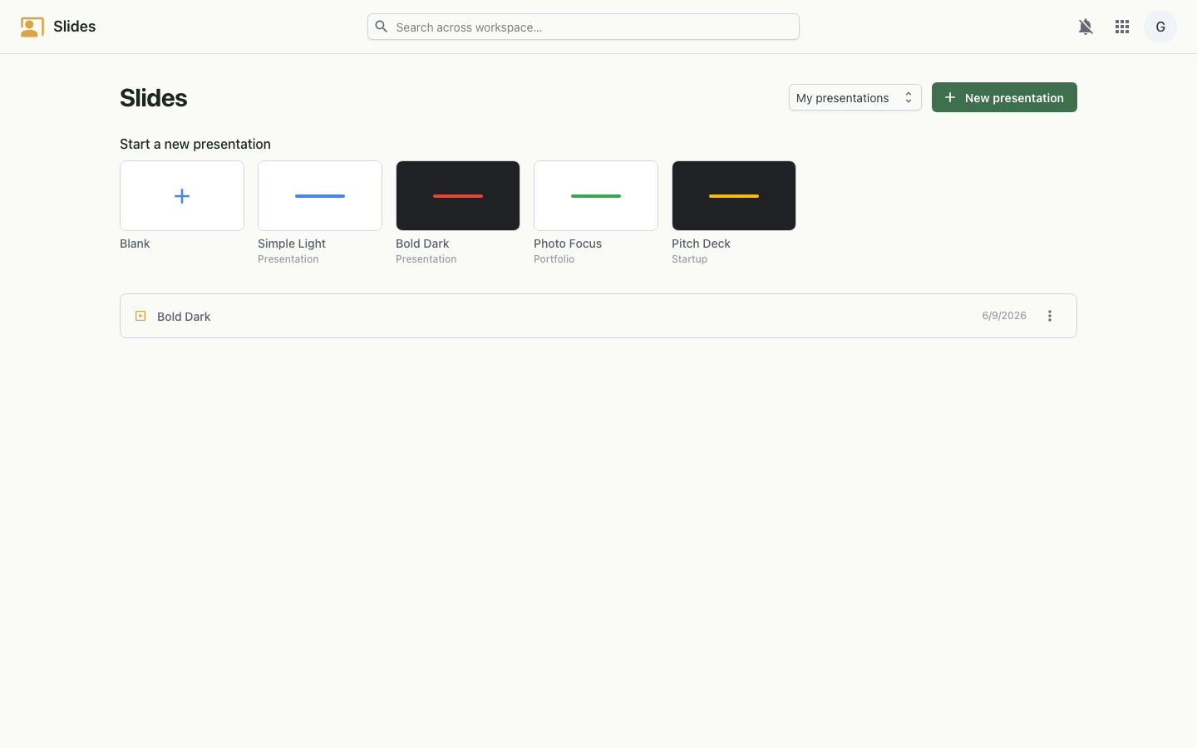Image resolution: width=1197 pixels, height=748 pixels.
Task: Create a Blank presentation from thumbnail
Action: 182,195
